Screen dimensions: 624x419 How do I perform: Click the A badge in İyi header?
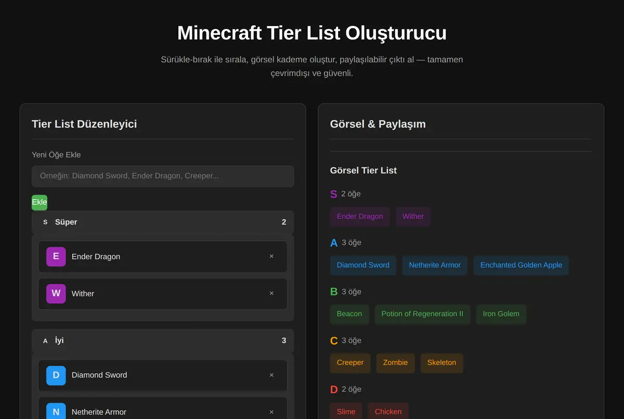45,341
